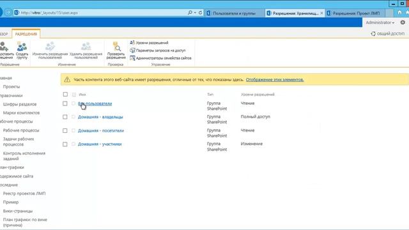This screenshot has width=409, height=230.
Task: Click the Полный доступ permission text
Action: click(x=256, y=116)
